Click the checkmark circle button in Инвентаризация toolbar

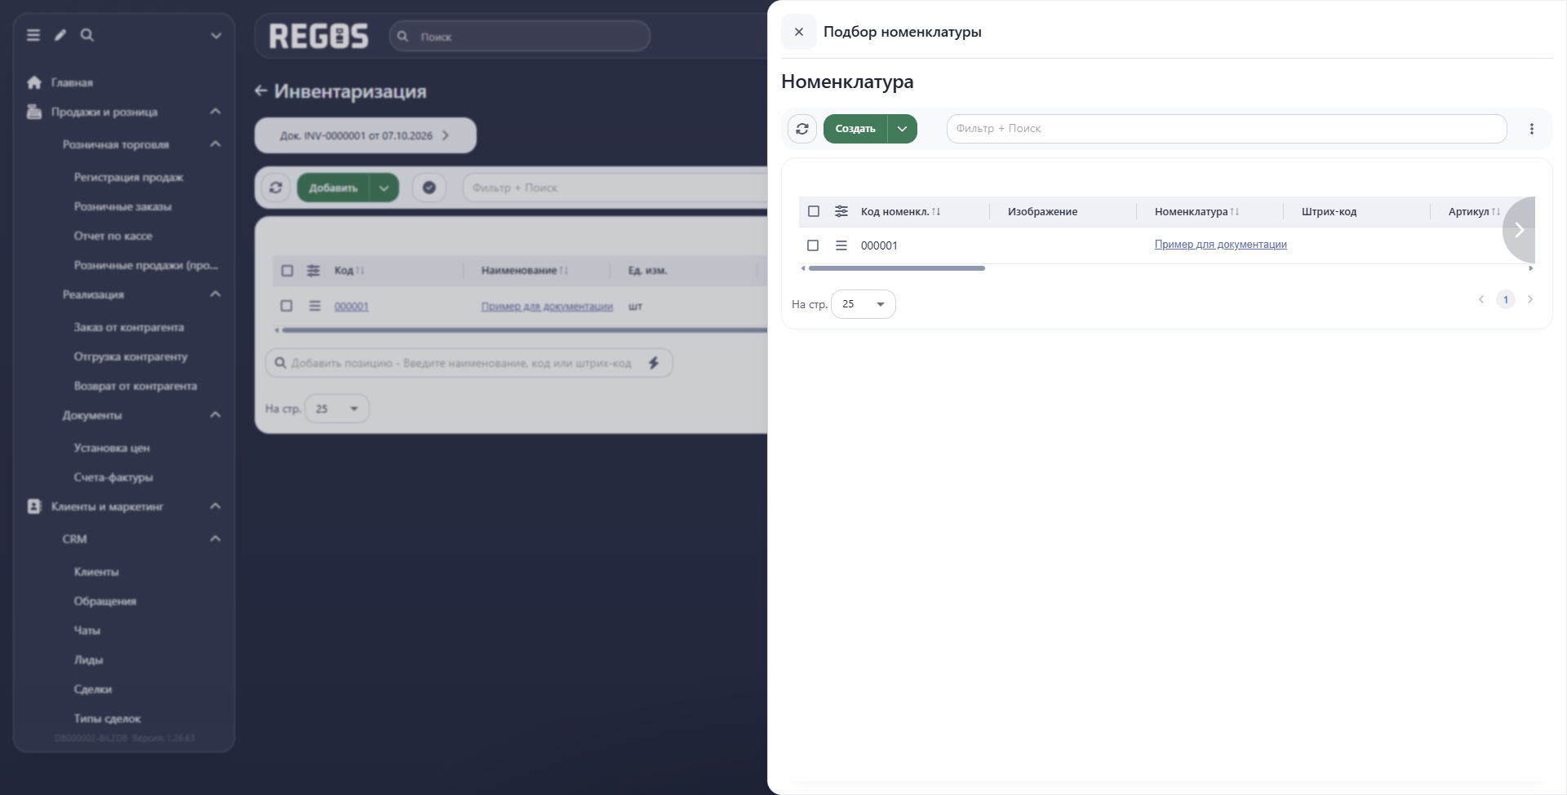pos(429,188)
